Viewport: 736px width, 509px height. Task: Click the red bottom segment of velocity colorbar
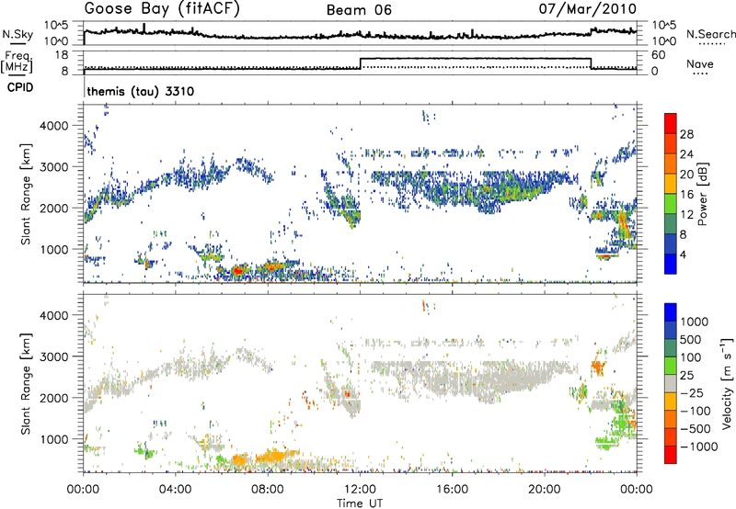tap(671, 455)
